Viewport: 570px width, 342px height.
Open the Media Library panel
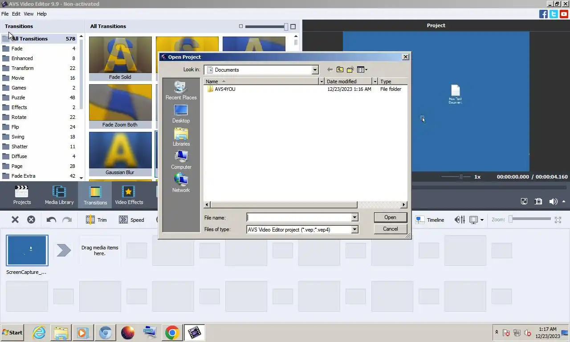59,195
